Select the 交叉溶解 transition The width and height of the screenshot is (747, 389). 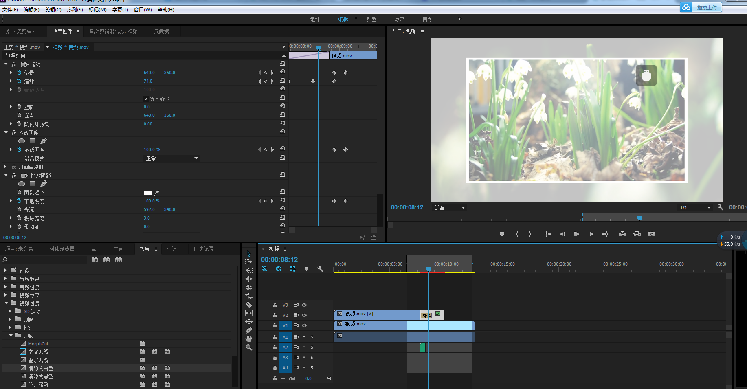pyautogui.click(x=38, y=352)
